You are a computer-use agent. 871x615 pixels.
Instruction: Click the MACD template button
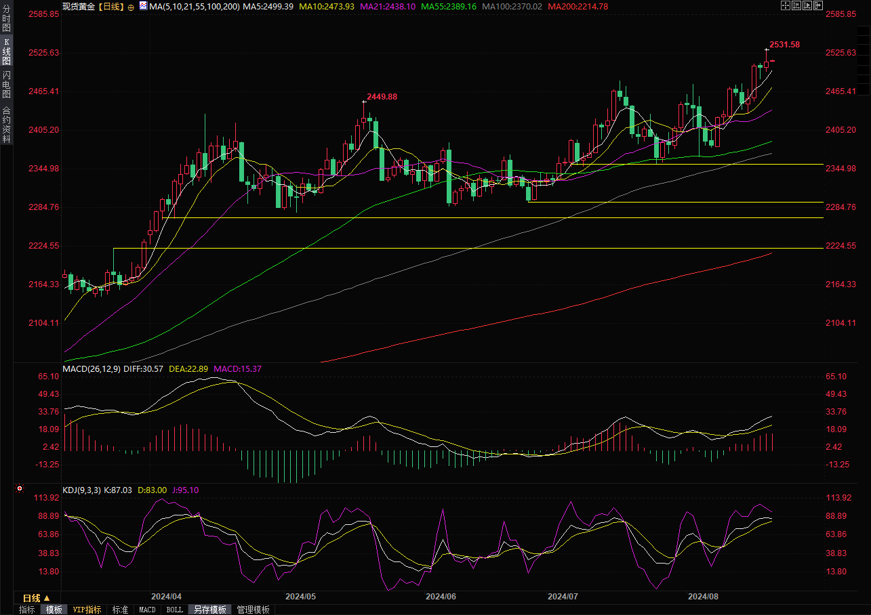147,610
